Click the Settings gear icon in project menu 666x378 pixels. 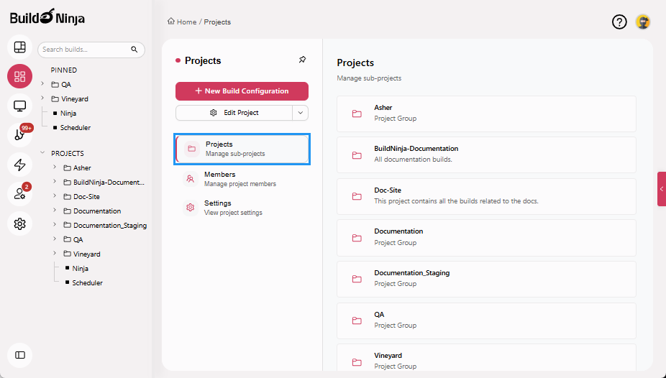point(191,208)
